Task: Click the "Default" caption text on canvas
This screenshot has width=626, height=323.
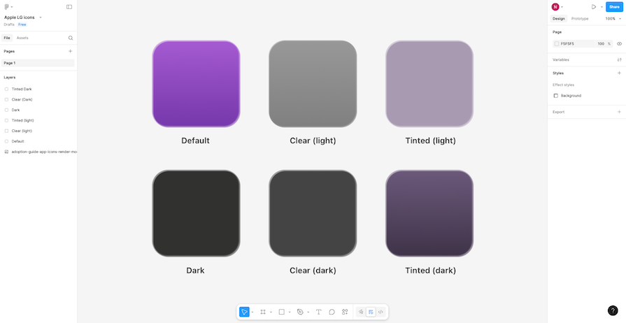Action: click(x=195, y=141)
